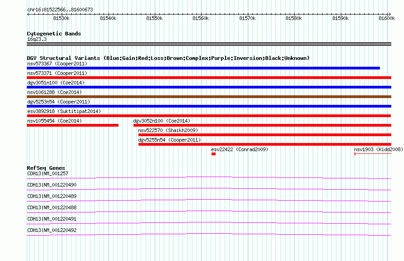Click the 81540k ruler tick label
Image resolution: width=404 pixels, height=261 pixels.
(x=108, y=18)
